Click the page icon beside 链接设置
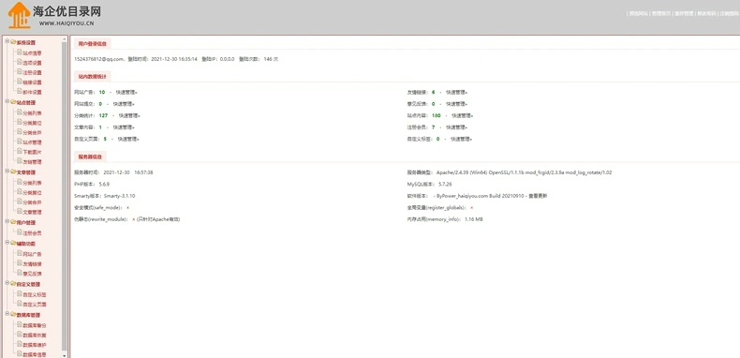Screen dimensions: 740x358 (20, 82)
